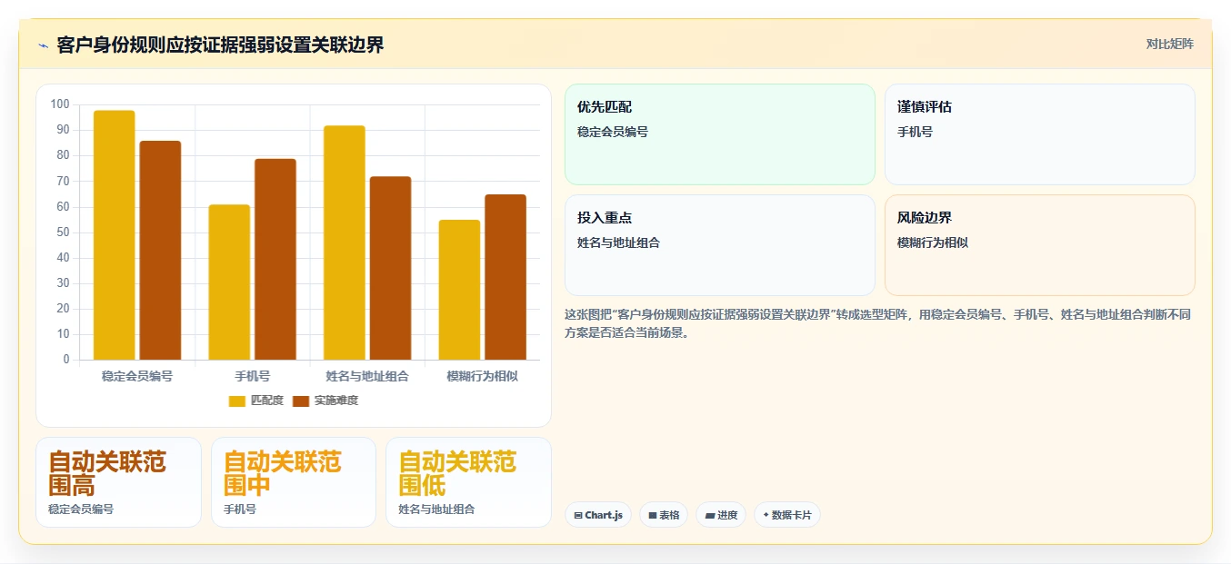Viewport: 1231px width, 564px height.
Task: Click 稳定会员编号 text in 优先匹配 card
Action: click(613, 132)
